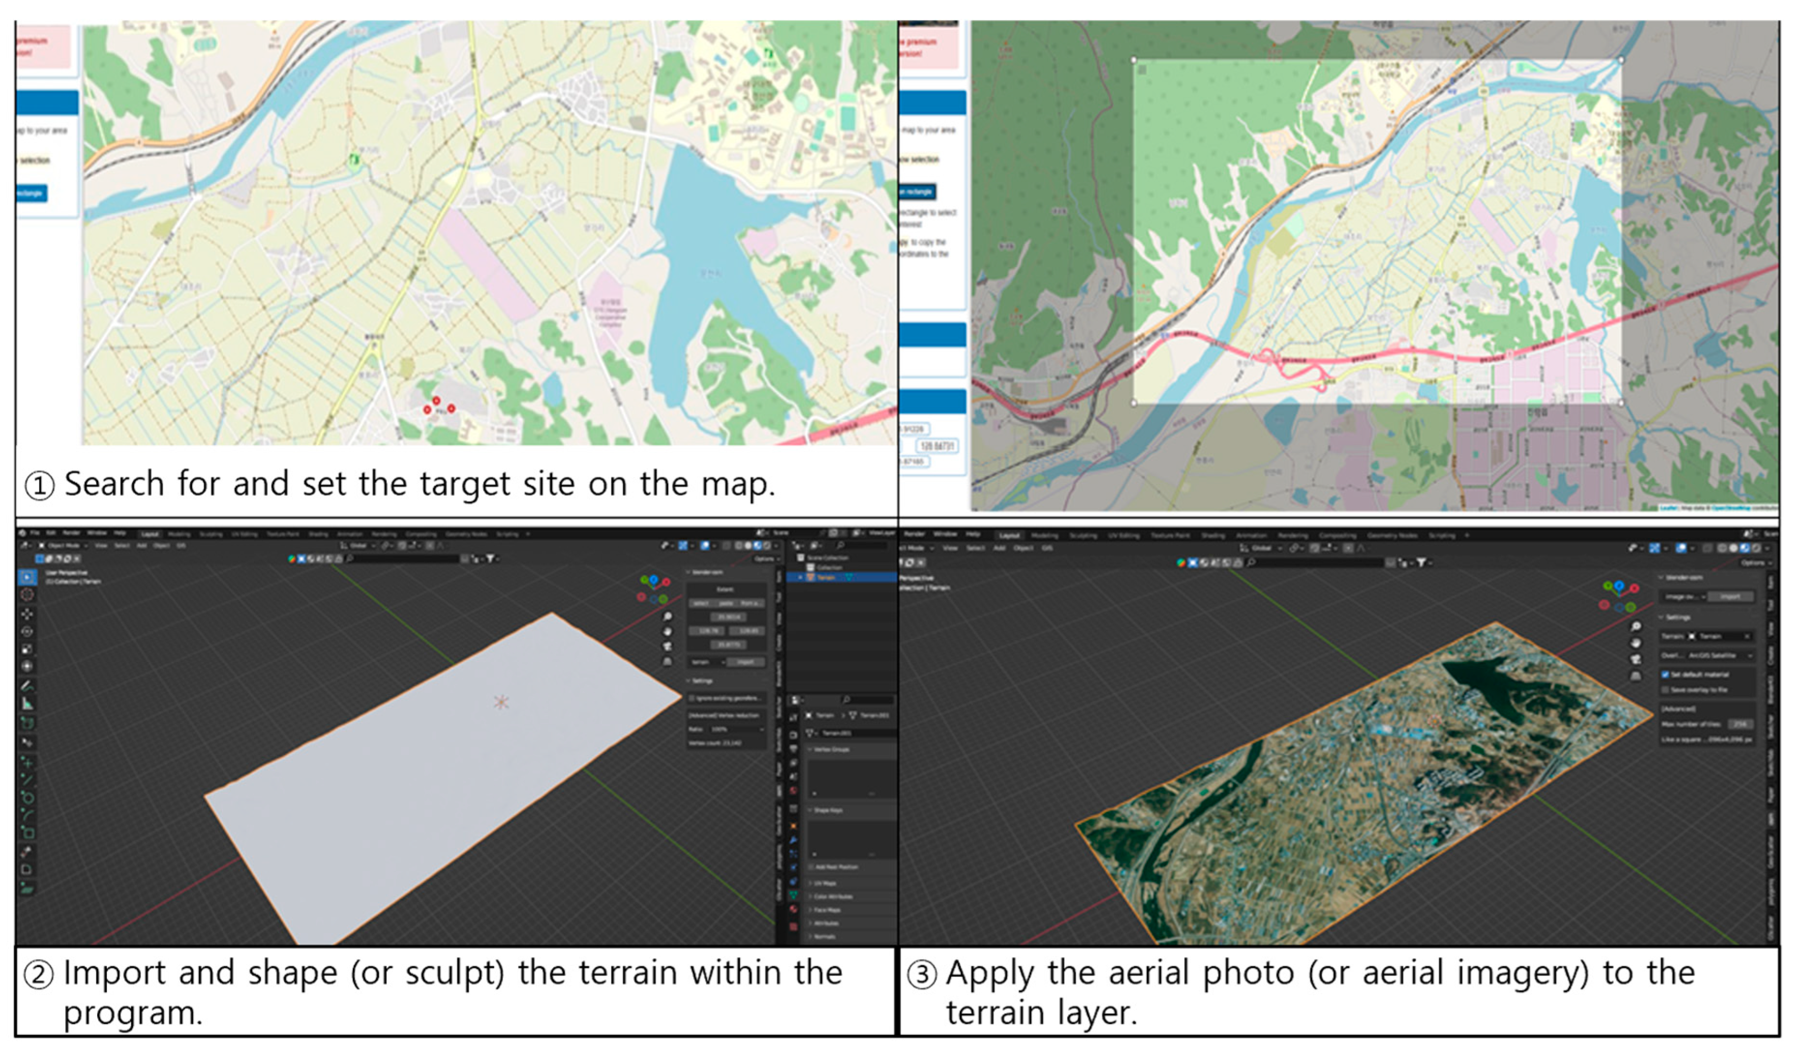Select the Move tool in left toolbar
The width and height of the screenshot is (1795, 1054).
[x=27, y=613]
